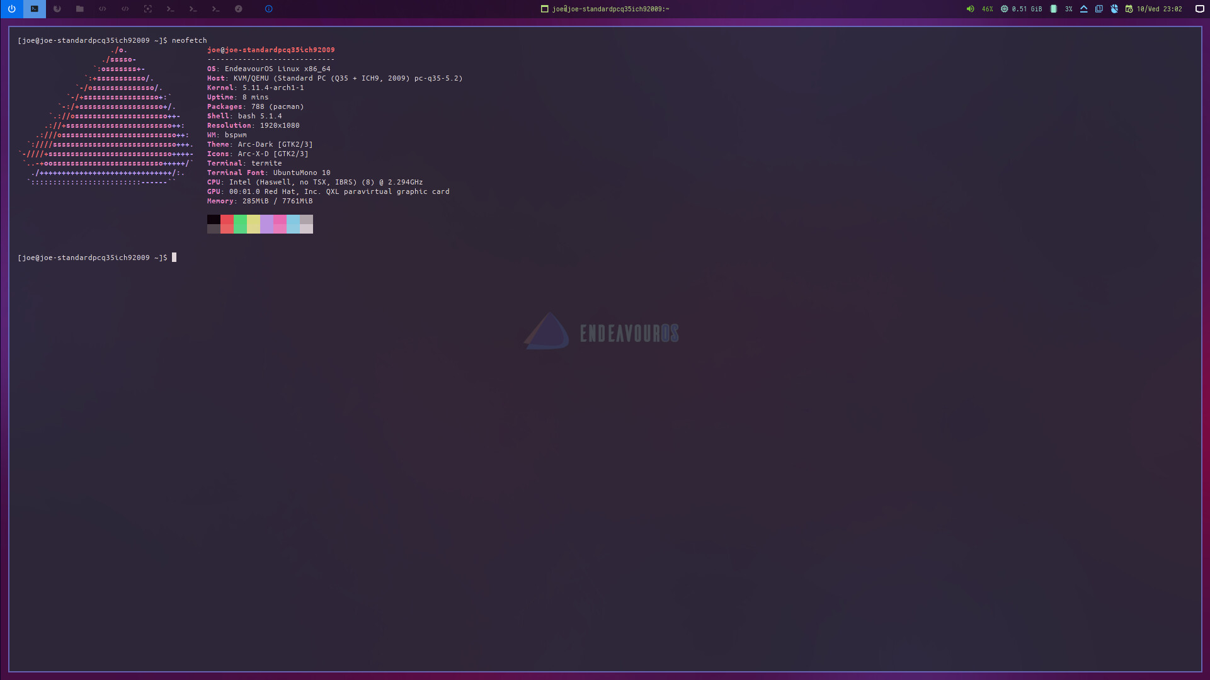Click the Resolution: 1920x1080 line
The height and width of the screenshot is (680, 1210).
[x=253, y=125]
